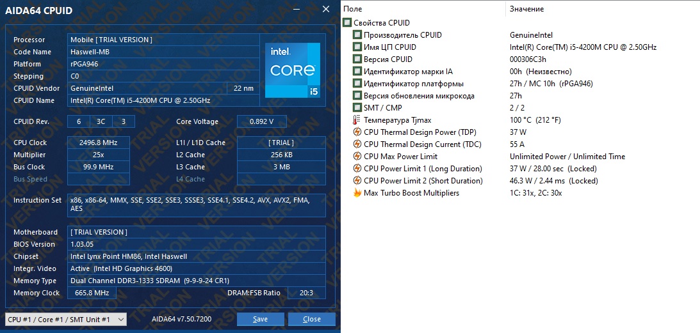Select the Температура Tjmax row
700x333 pixels.
point(521,120)
